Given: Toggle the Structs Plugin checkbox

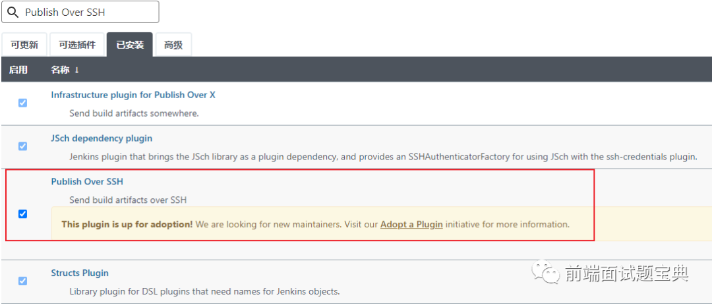Looking at the screenshot, I should point(22,281).
